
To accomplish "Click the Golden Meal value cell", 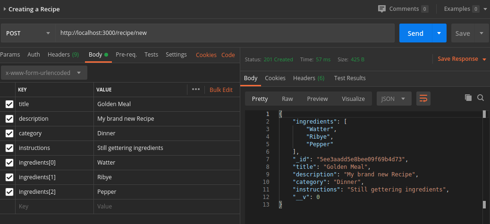I will tap(167, 104).
